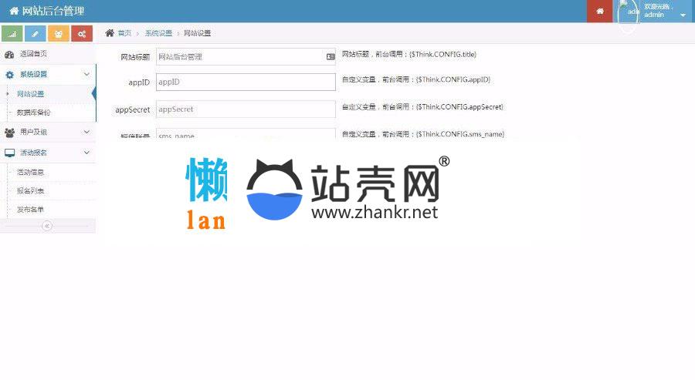
Task: Click the card icon in 网站标题 field
Action: pos(331,57)
